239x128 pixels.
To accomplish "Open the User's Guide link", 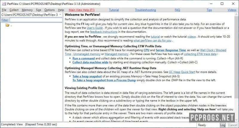I will tap(95, 28).
